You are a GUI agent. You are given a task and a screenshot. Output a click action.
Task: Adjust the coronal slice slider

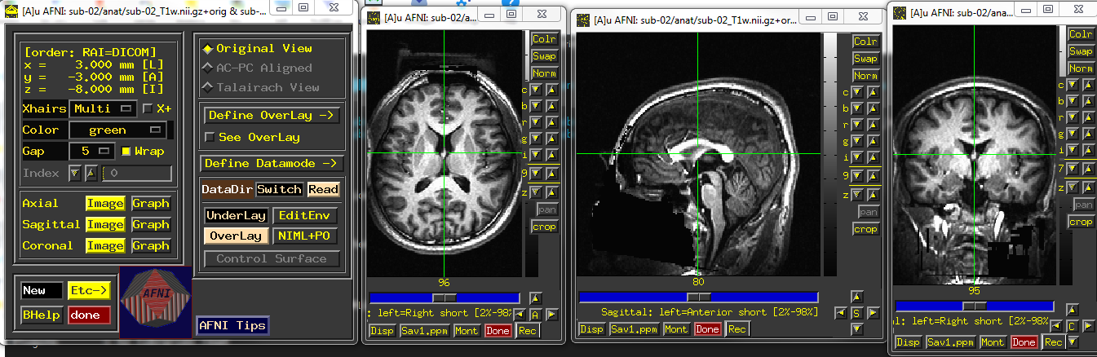pos(975,305)
